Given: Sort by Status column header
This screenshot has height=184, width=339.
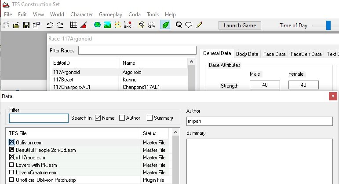Looking at the screenshot, I should [x=154, y=133].
